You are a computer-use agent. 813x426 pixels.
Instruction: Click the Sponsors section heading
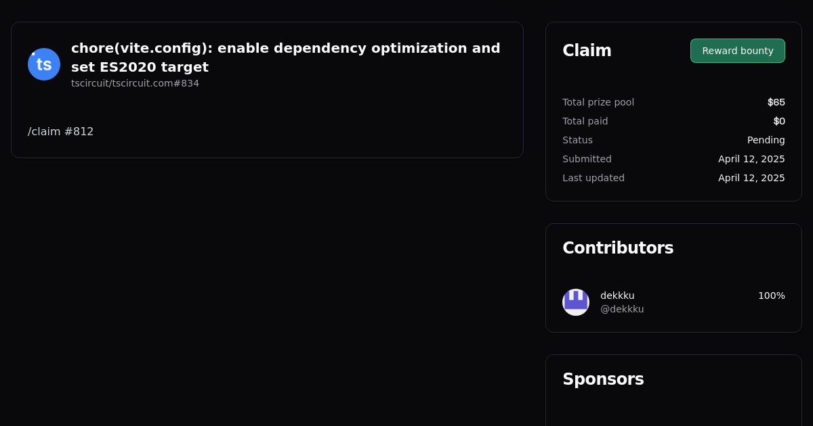(x=603, y=379)
